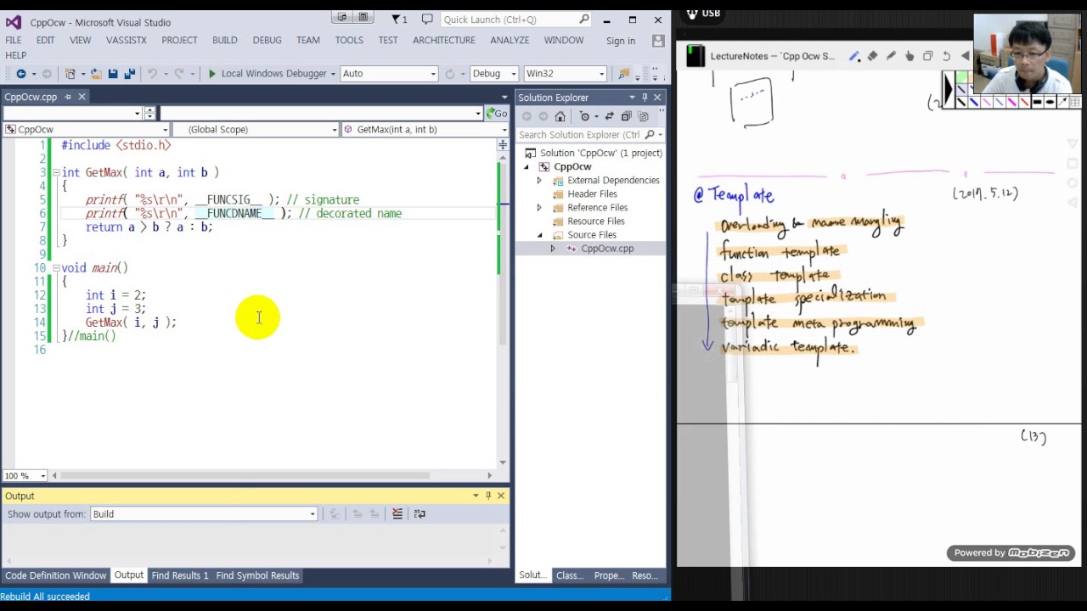
Task: Collapse the Source Files folder node
Action: pos(538,235)
